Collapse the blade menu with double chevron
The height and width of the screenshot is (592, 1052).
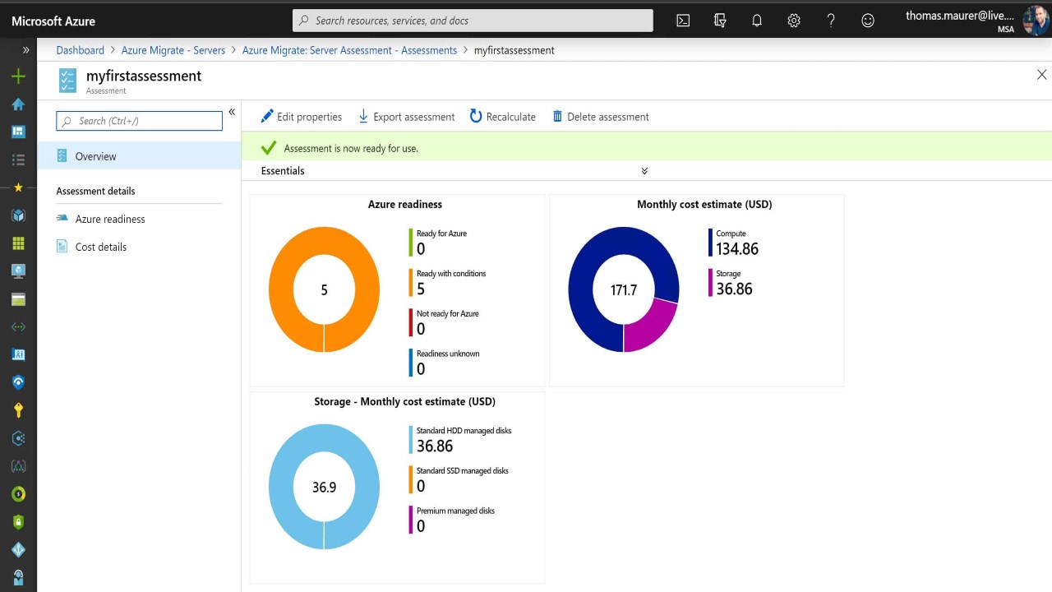232,112
